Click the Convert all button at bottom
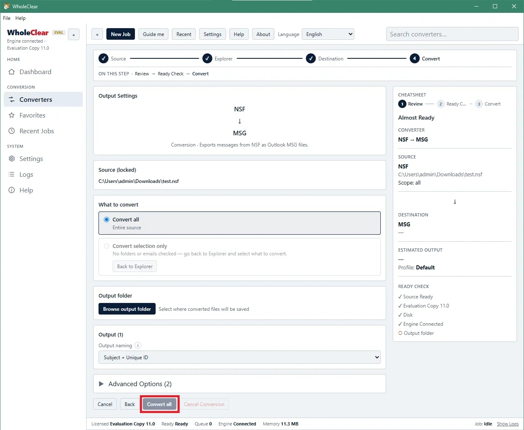 [x=159, y=404]
